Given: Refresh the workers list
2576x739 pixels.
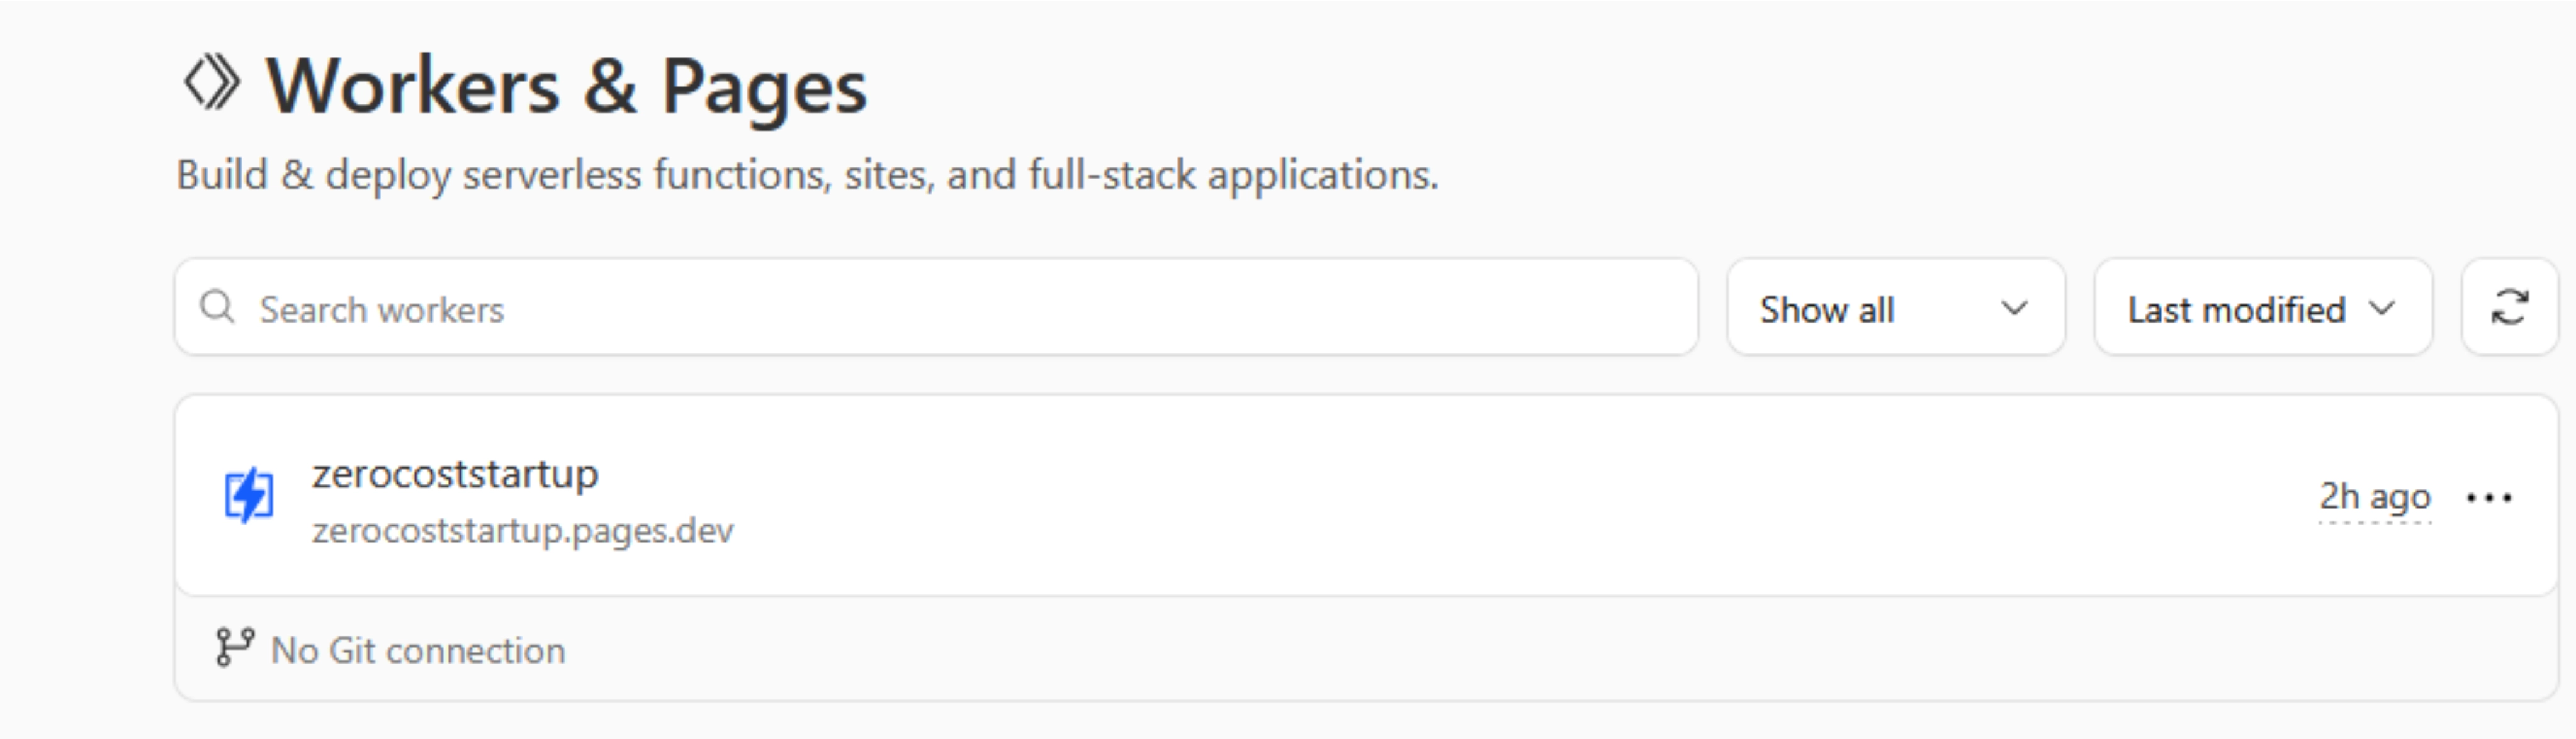Looking at the screenshot, I should point(2509,308).
